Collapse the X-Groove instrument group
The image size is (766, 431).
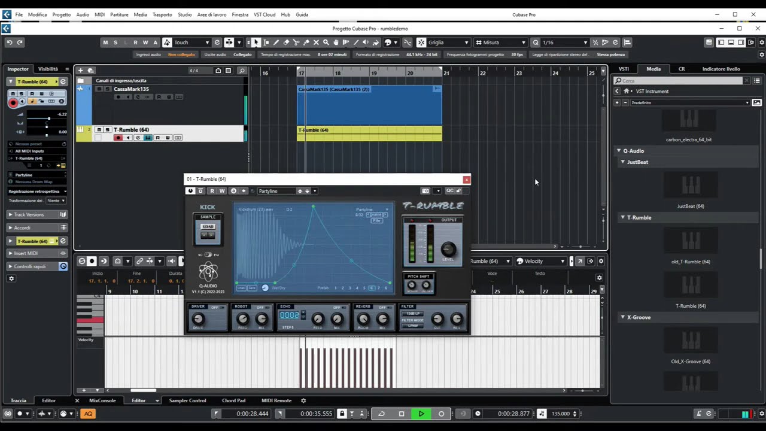click(622, 317)
